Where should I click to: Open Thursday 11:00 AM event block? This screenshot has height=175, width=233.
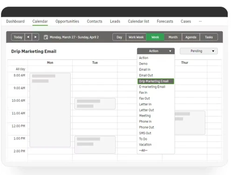pyautogui.click(x=190, y=123)
